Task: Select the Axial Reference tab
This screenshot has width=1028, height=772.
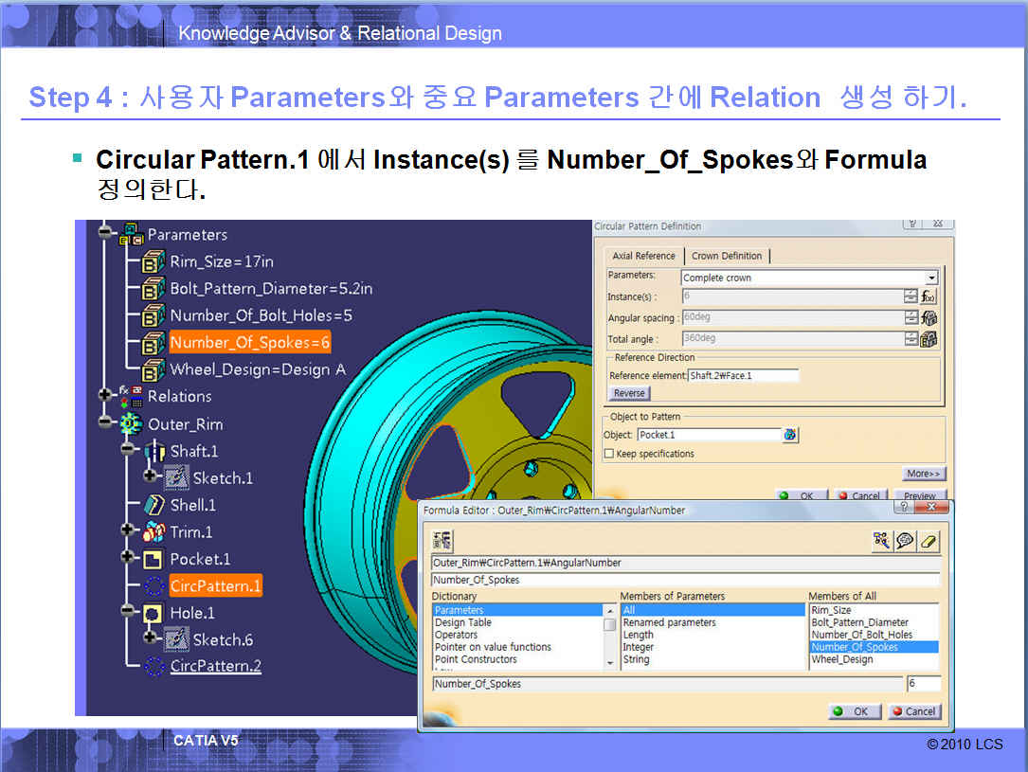Action: click(x=643, y=256)
